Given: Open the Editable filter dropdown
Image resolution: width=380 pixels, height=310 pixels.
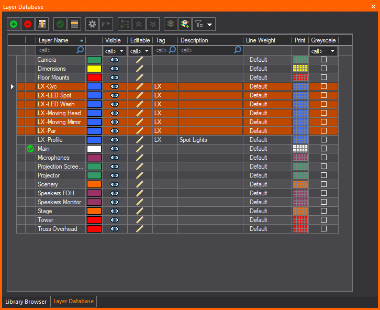Looking at the screenshot, I should (x=140, y=51).
